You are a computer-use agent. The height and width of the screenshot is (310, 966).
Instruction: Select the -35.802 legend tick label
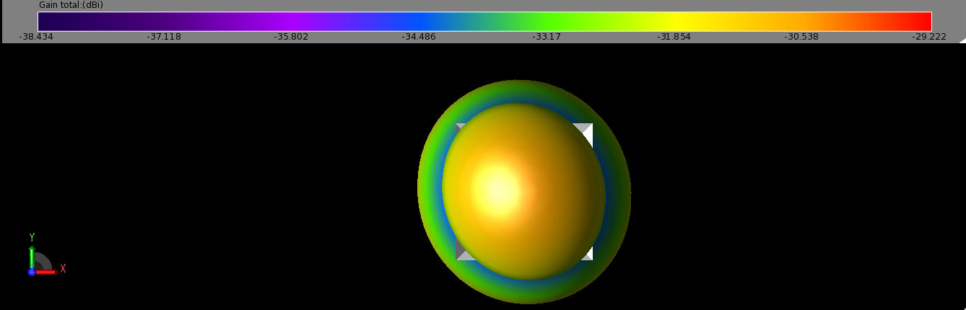pyautogui.click(x=291, y=37)
